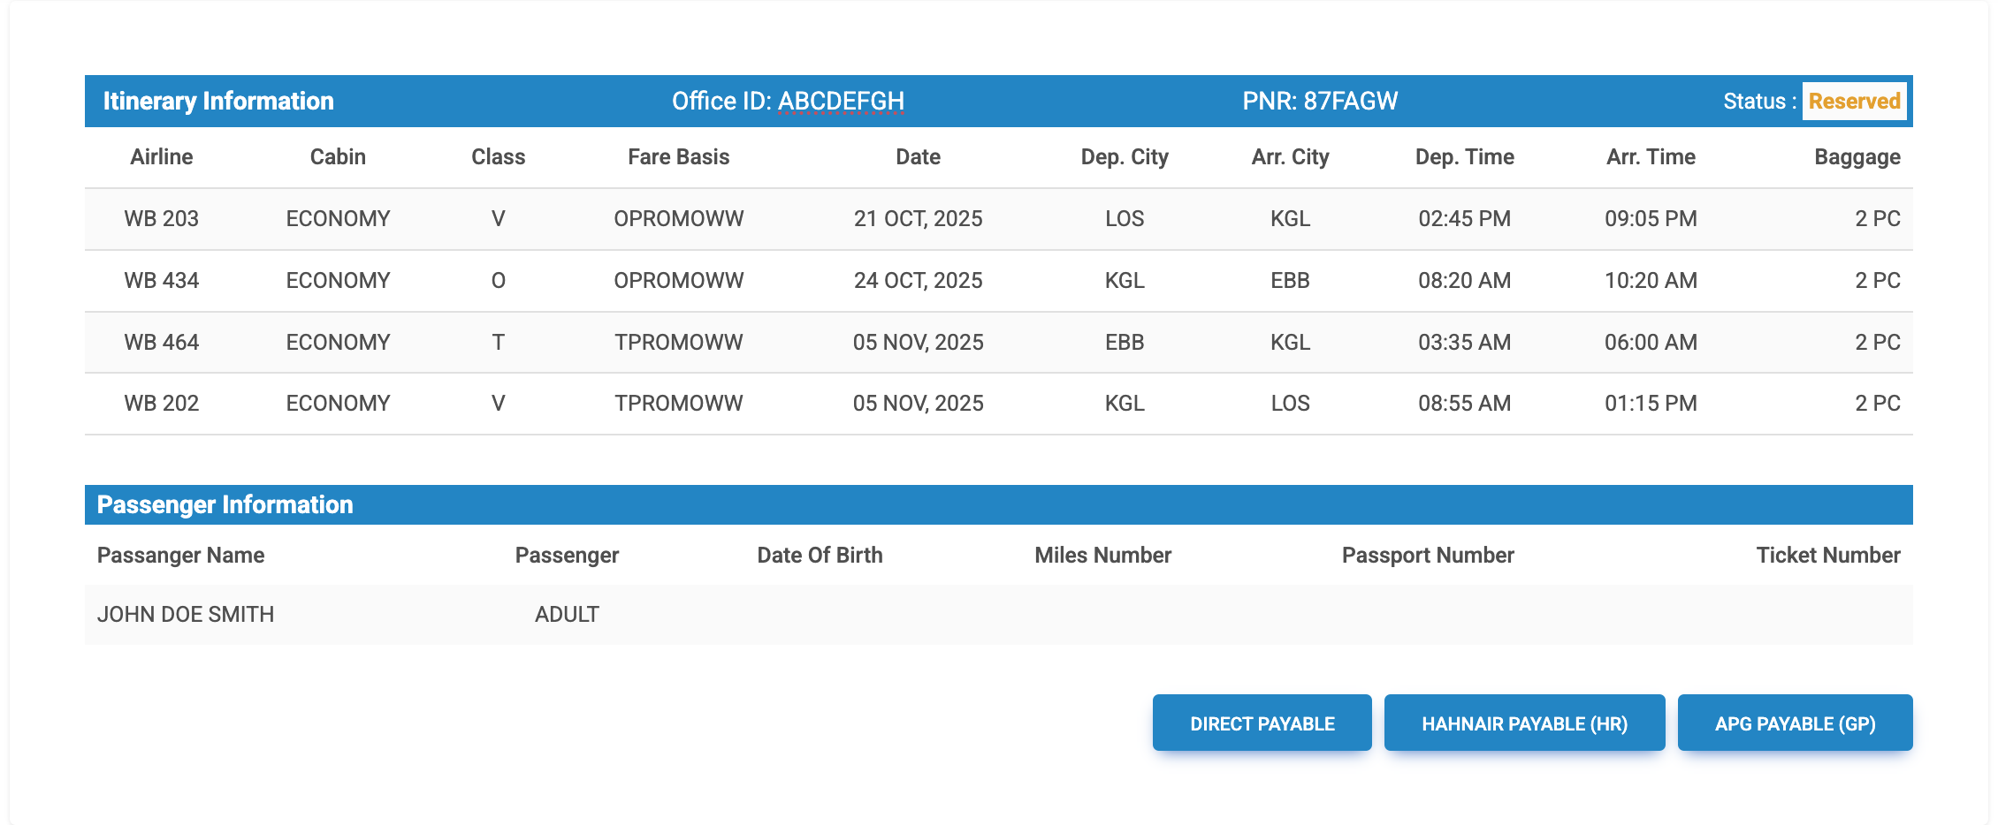The image size is (1998, 825).
Task: Click the 21 OCT, 2025 date cell
Action: [x=918, y=219]
